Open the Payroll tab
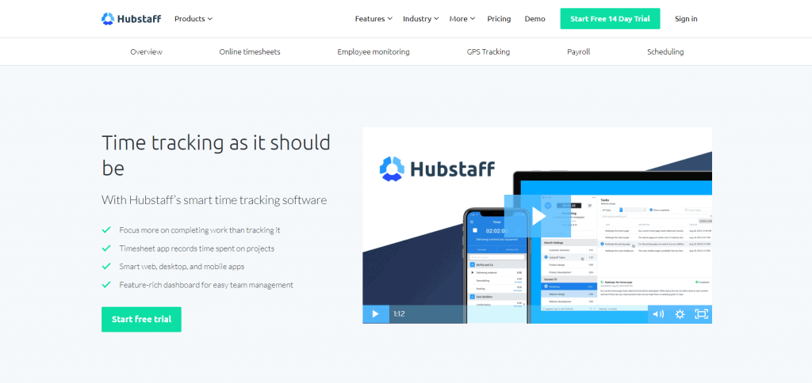Image resolution: width=812 pixels, height=383 pixels. click(578, 51)
